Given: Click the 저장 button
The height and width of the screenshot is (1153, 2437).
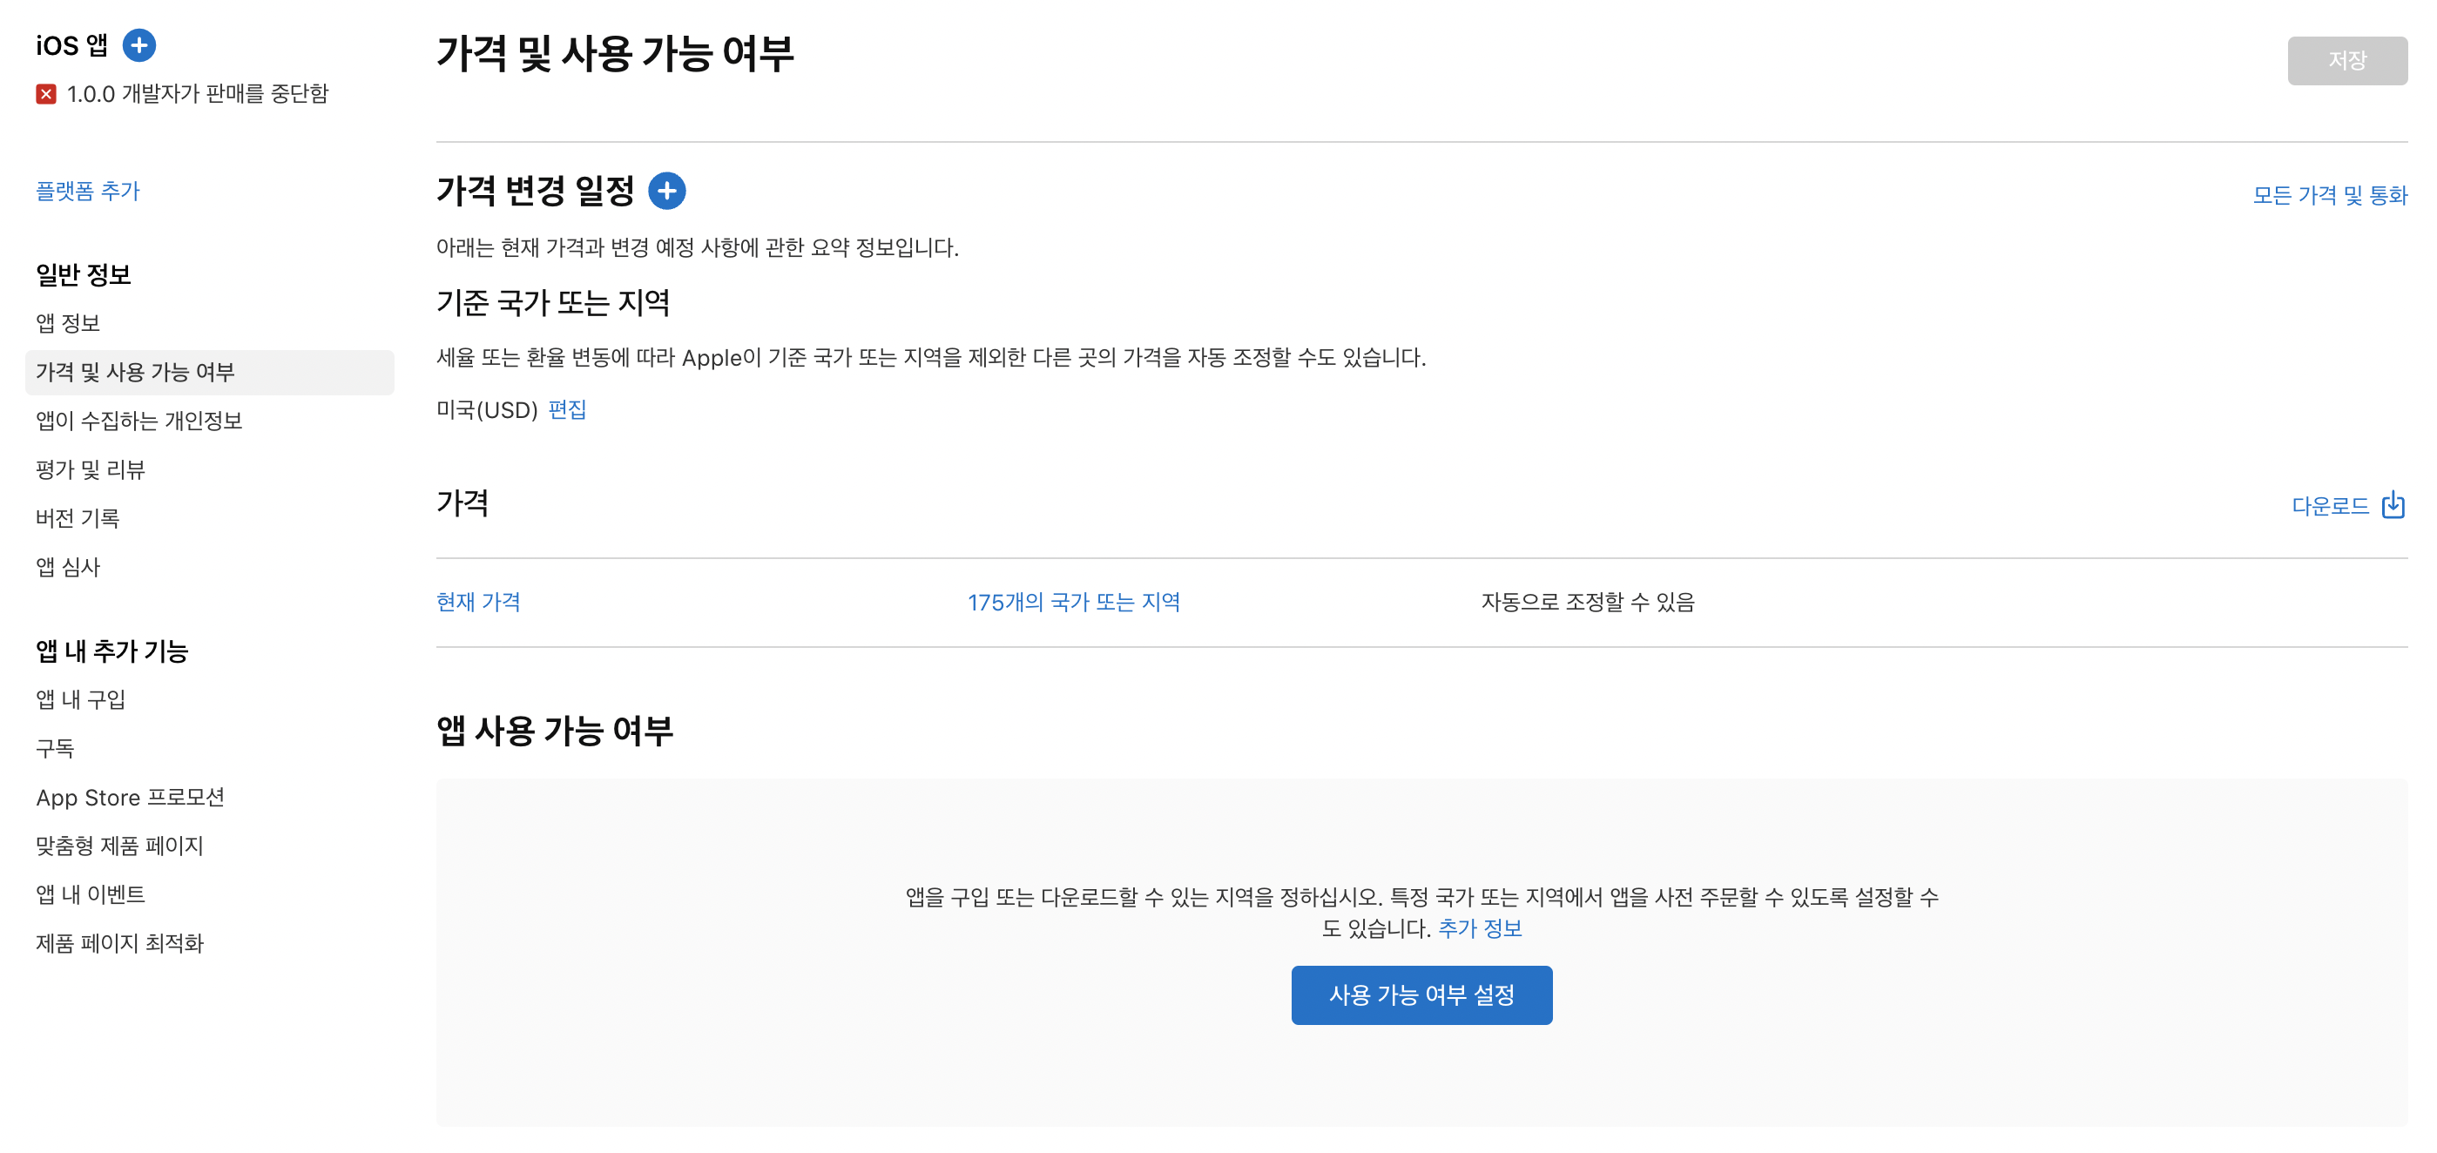Looking at the screenshot, I should 2346,61.
